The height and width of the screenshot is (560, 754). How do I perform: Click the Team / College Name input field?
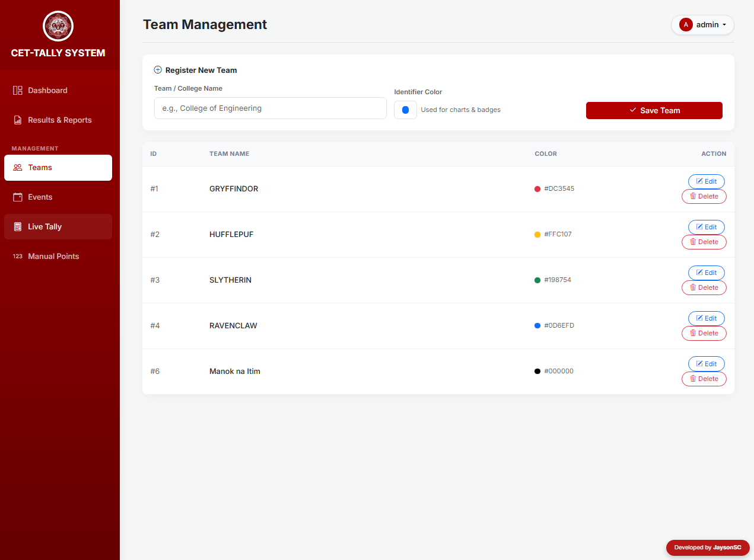pos(270,108)
